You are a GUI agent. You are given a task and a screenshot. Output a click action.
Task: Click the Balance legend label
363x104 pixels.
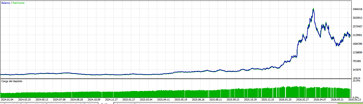[x=6, y=3]
